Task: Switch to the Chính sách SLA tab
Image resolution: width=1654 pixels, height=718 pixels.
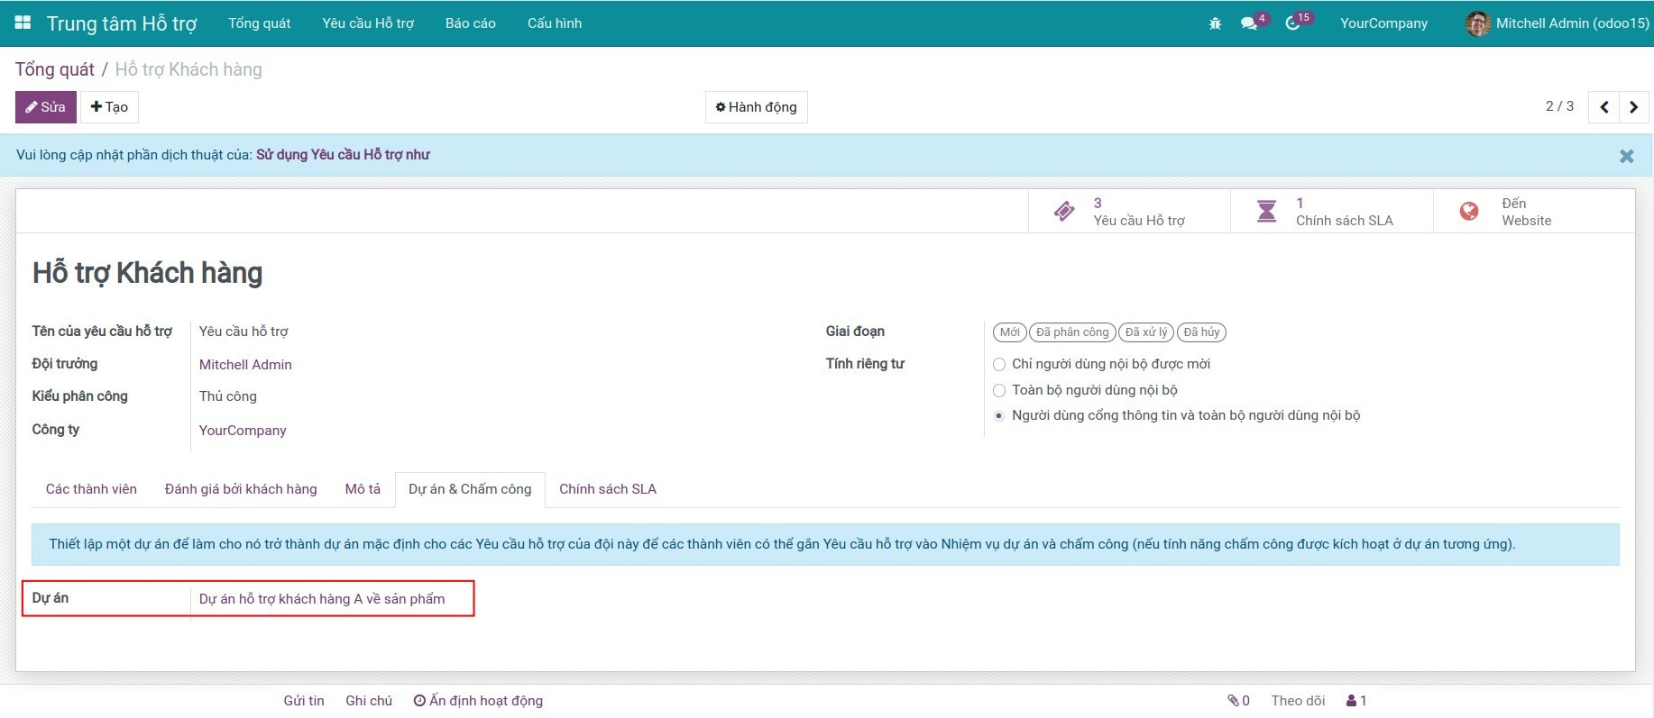Action: [x=607, y=489]
